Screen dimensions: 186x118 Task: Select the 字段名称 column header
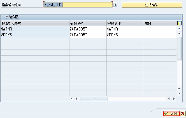tap(125, 23)
